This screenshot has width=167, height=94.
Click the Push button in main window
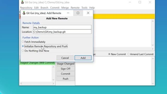point(65,79)
